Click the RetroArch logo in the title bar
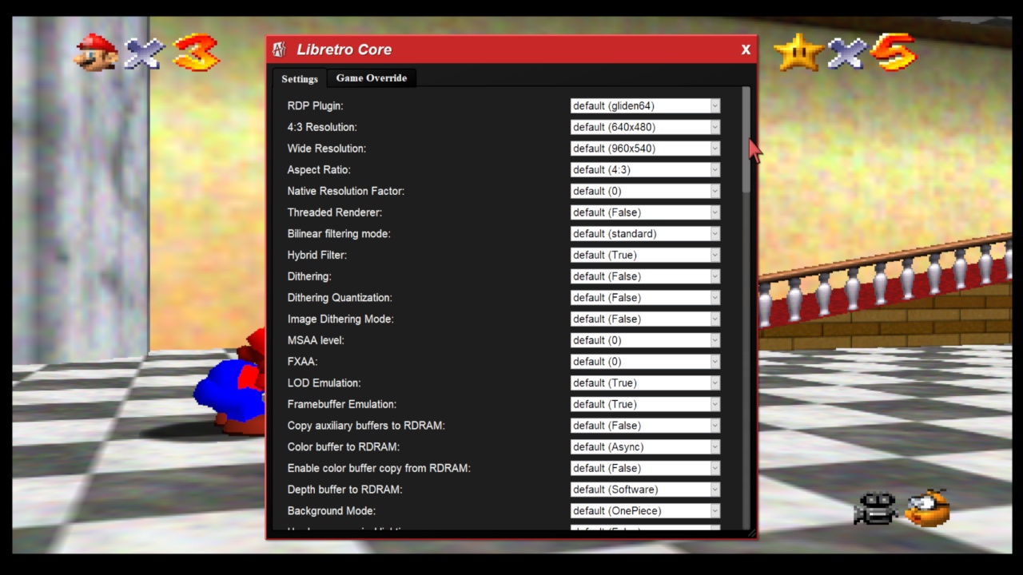 pyautogui.click(x=278, y=49)
